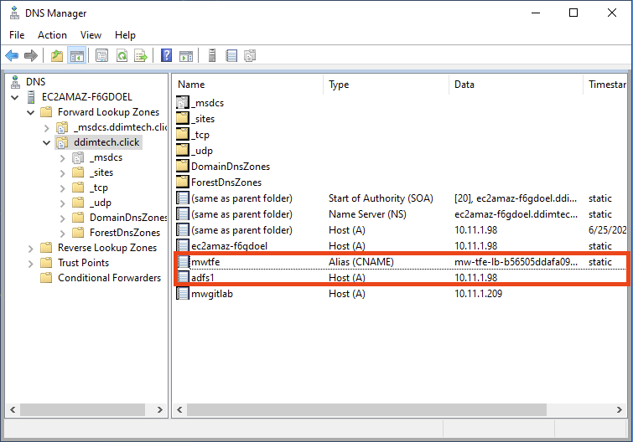Select the Name Server (NS) type cell
This screenshot has width=633, height=442.
[x=367, y=214]
